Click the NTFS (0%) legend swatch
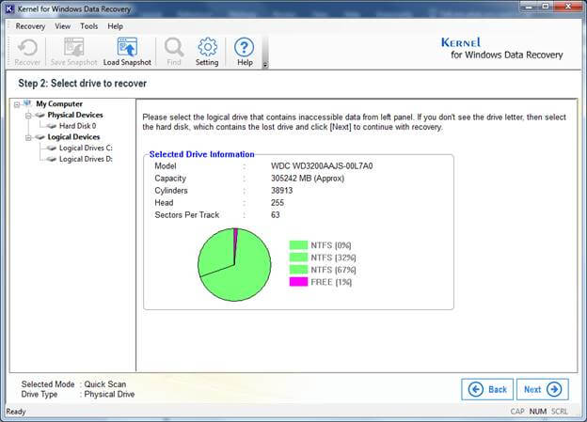 click(298, 245)
